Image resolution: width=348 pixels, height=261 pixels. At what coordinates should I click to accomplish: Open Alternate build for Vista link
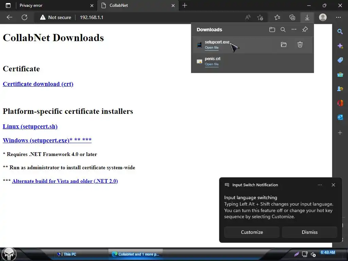(65, 181)
